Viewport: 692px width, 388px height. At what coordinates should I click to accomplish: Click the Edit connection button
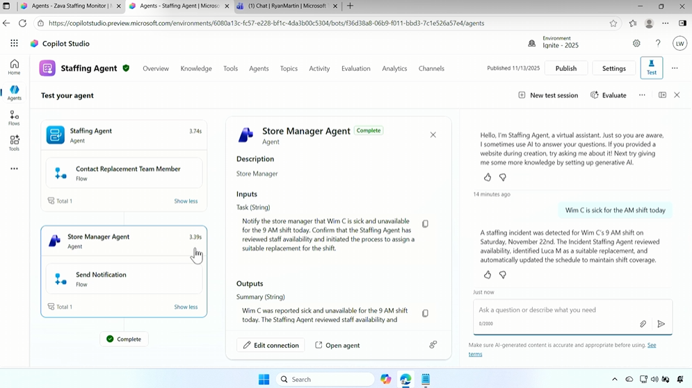pyautogui.click(x=271, y=346)
